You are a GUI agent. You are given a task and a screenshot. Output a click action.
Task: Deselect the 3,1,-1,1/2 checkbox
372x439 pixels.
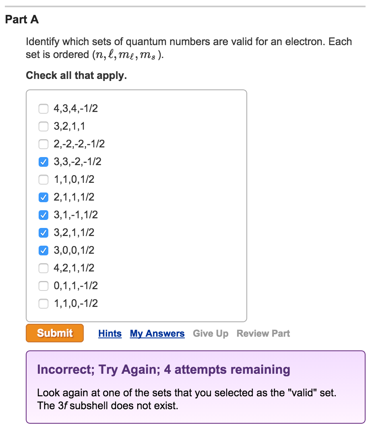(x=43, y=215)
